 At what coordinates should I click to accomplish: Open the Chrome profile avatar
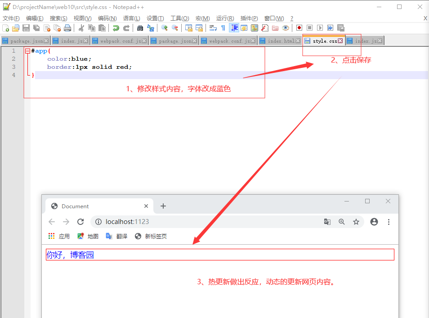(x=374, y=222)
